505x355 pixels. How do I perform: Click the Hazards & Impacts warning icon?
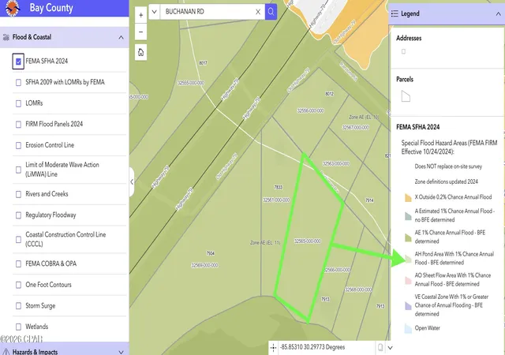click(6, 352)
